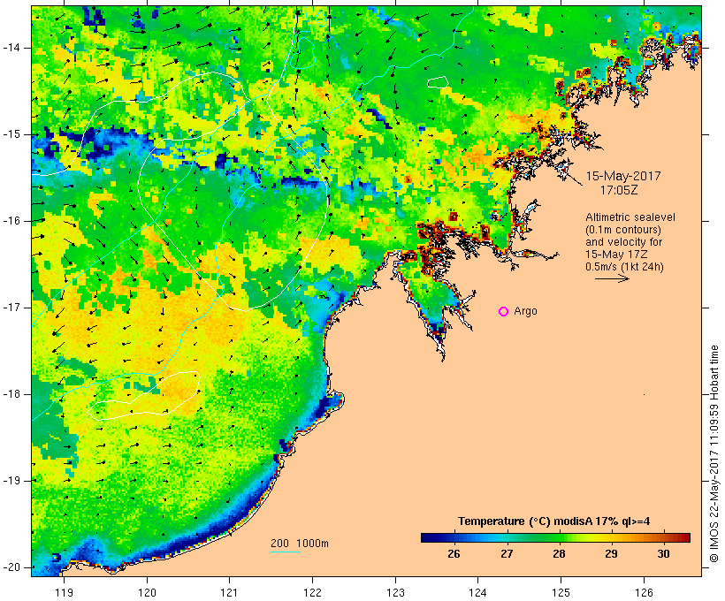Image resolution: width=725 pixels, height=601 pixels.
Task: Click the -19 latitude axis label
Action: 11,481
